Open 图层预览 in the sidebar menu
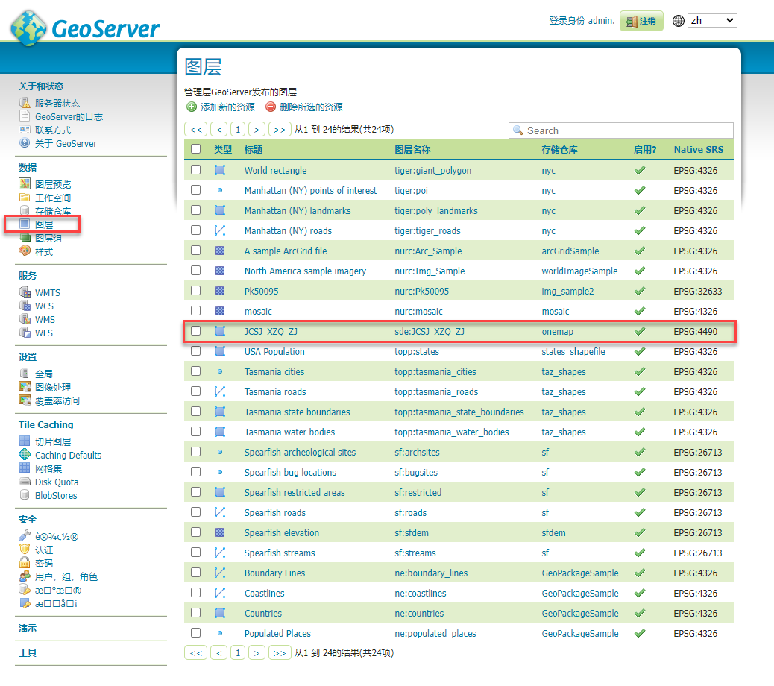Viewport: 774px width, 686px height. coord(53,184)
